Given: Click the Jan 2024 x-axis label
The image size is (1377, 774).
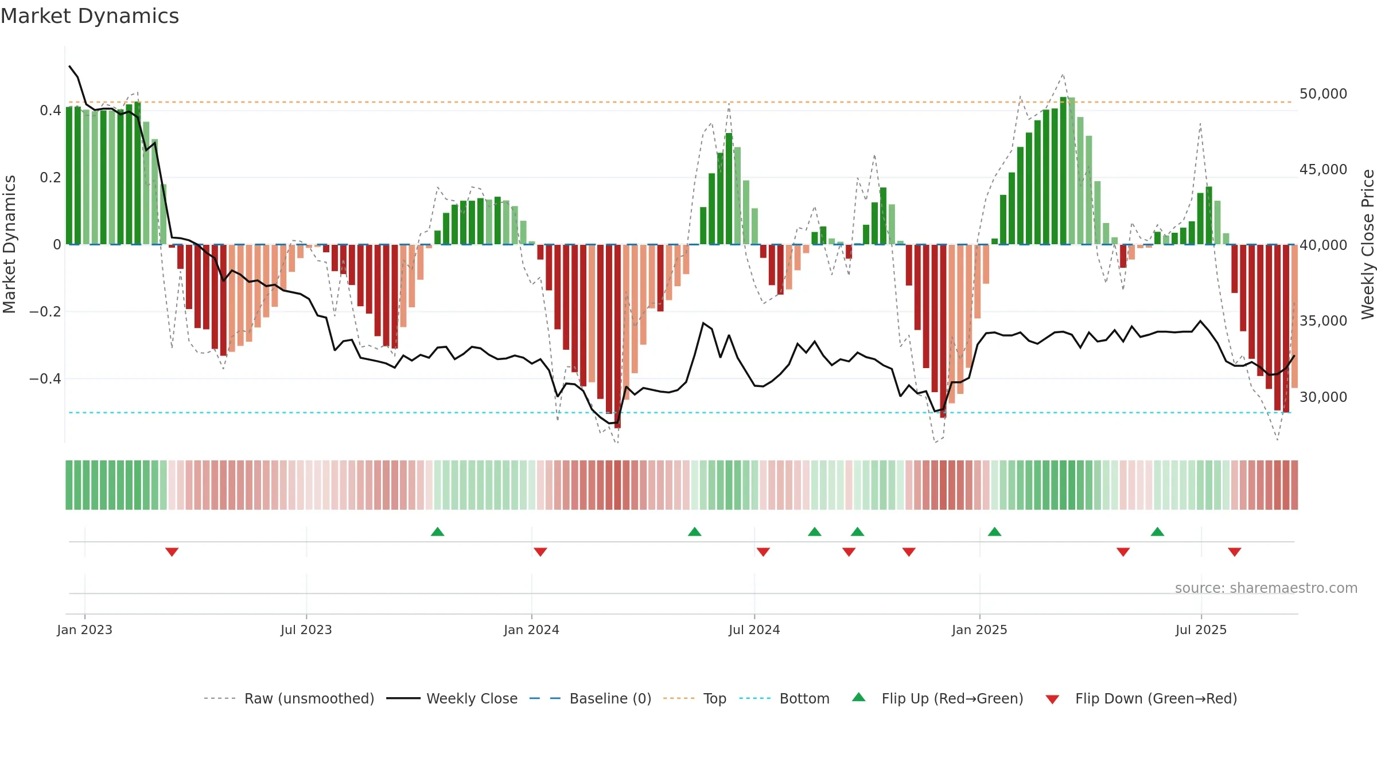Looking at the screenshot, I should pyautogui.click(x=532, y=630).
